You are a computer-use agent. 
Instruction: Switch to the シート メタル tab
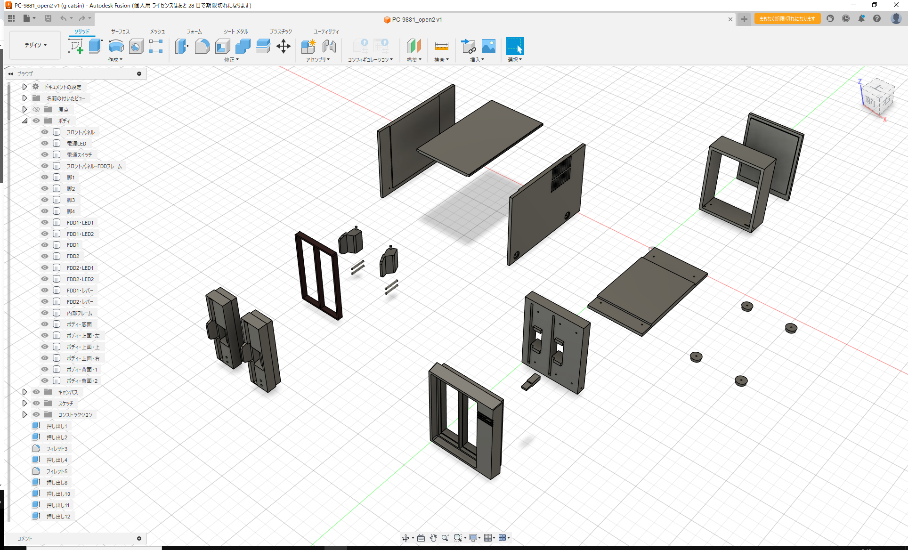tap(235, 31)
